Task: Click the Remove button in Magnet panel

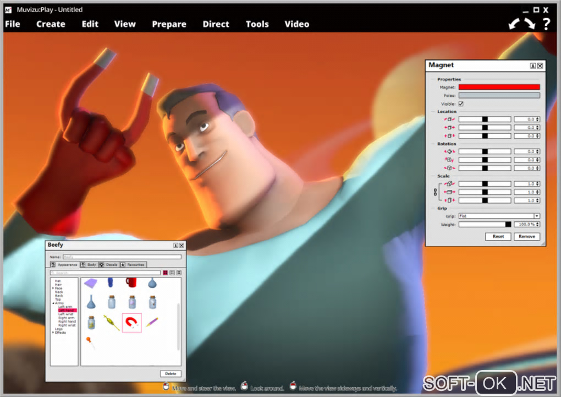Action: pos(527,236)
